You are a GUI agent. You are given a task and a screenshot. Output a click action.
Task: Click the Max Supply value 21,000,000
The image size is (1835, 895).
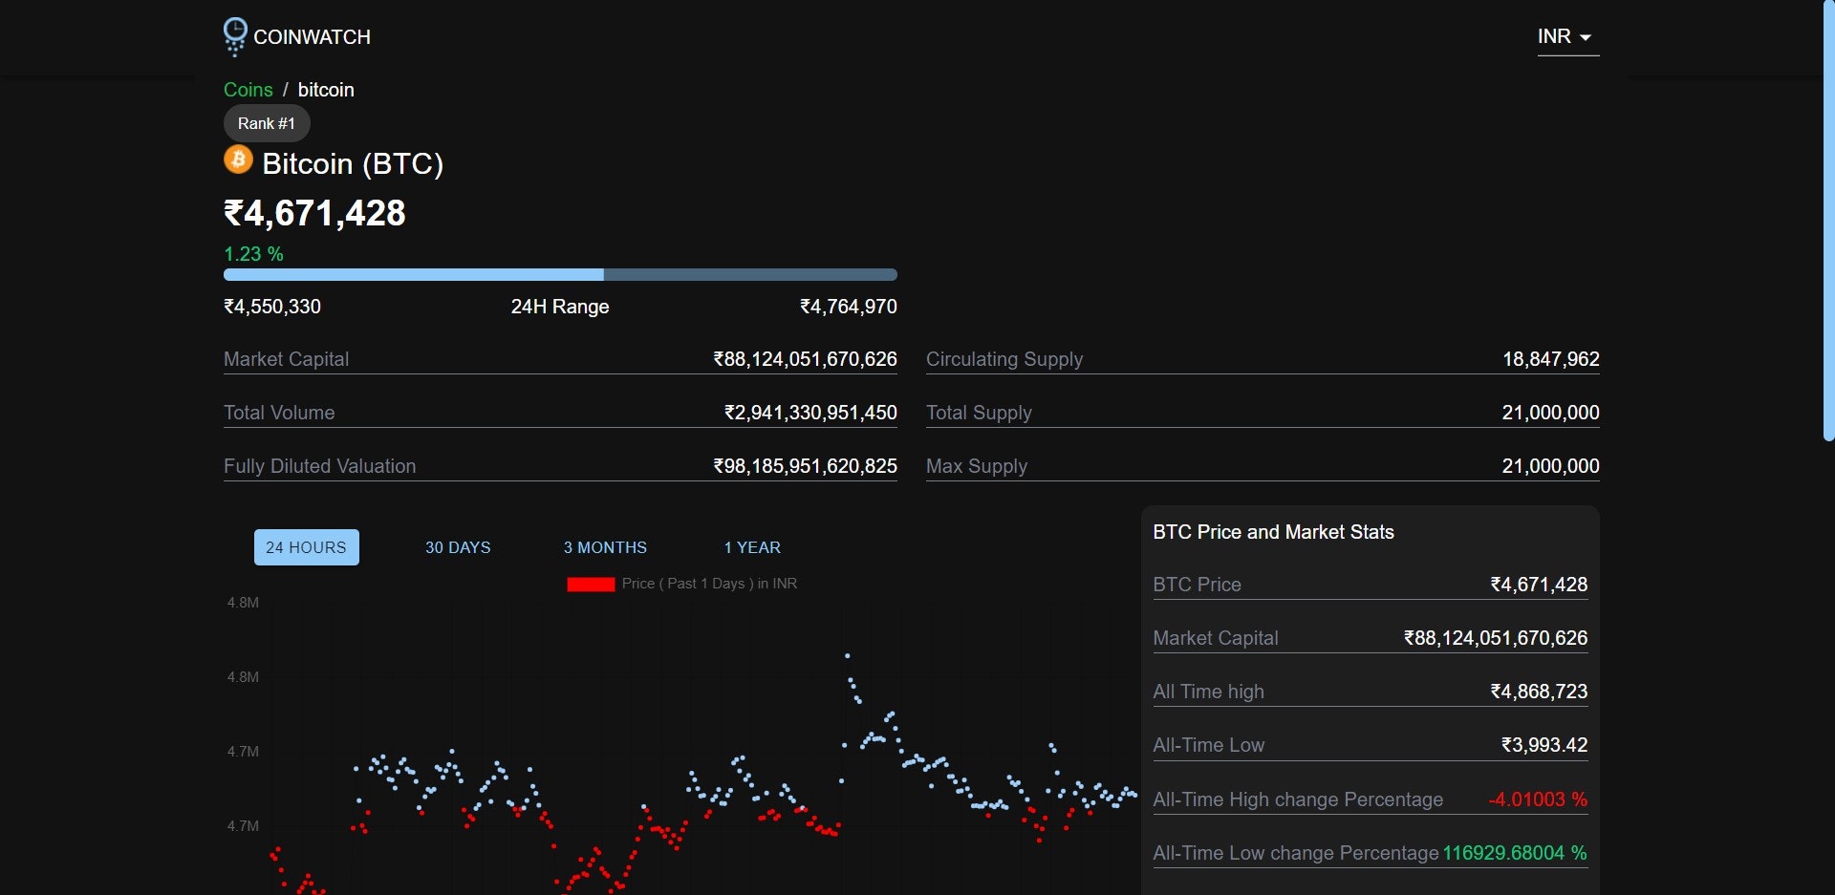pos(1551,466)
